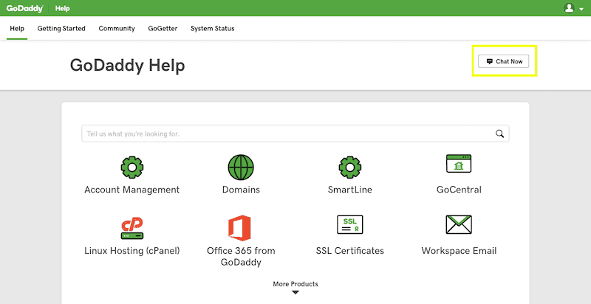
Task: Open the Domains globe icon
Action: click(x=241, y=167)
